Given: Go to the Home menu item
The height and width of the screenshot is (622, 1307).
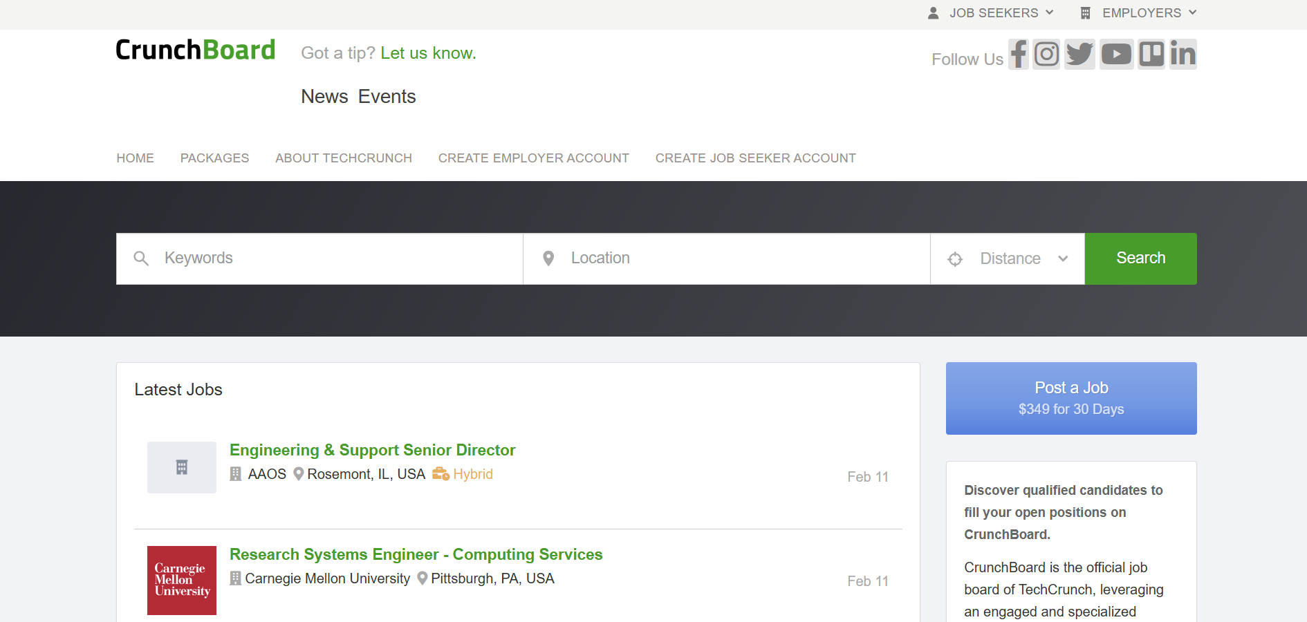Looking at the screenshot, I should [136, 158].
